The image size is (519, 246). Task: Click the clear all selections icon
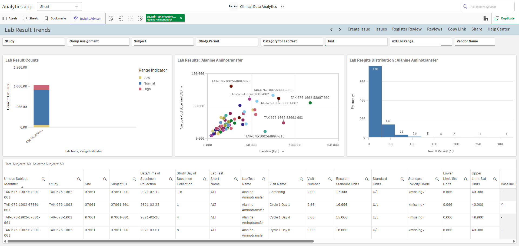(x=140, y=18)
